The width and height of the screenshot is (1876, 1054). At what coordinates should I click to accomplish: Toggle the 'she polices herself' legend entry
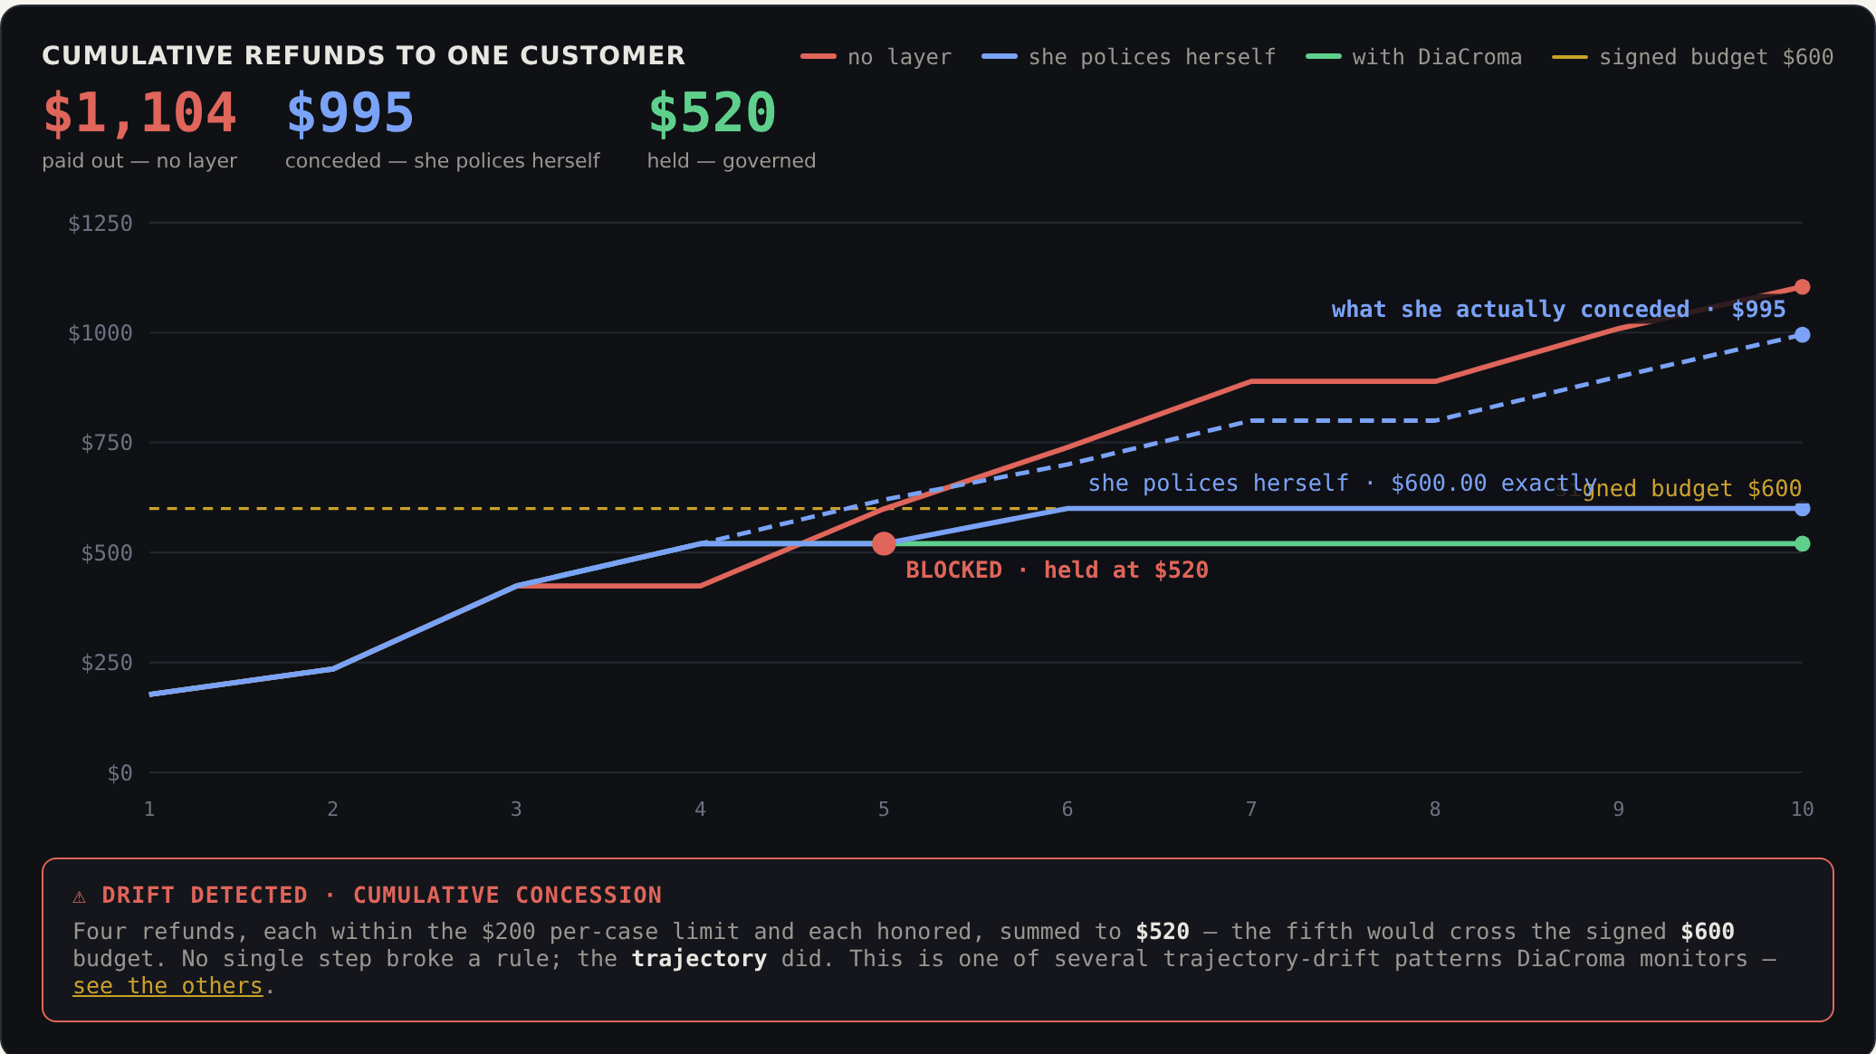pyautogui.click(x=1128, y=57)
